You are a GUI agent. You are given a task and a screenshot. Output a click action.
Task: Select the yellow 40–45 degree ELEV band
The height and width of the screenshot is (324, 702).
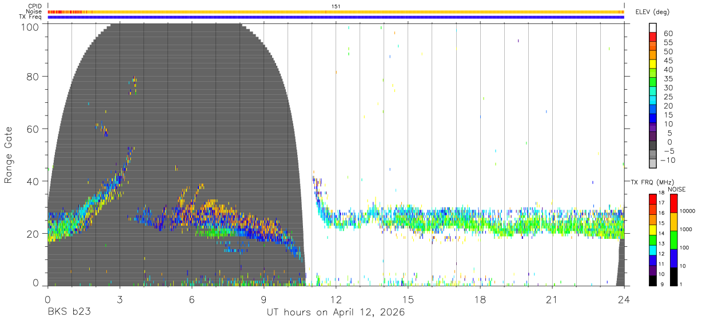click(x=652, y=64)
